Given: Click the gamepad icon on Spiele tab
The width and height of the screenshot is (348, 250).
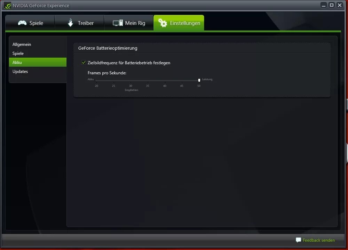Looking at the screenshot, I should [22, 23].
